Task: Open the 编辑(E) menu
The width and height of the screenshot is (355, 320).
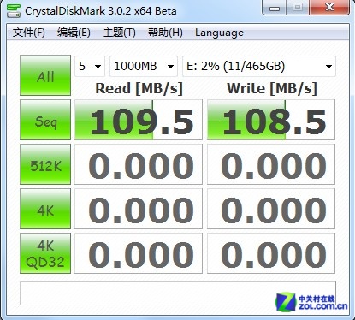Action: pyautogui.click(x=74, y=33)
